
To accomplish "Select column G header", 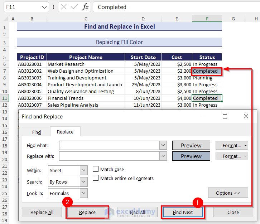I will point(233,19).
